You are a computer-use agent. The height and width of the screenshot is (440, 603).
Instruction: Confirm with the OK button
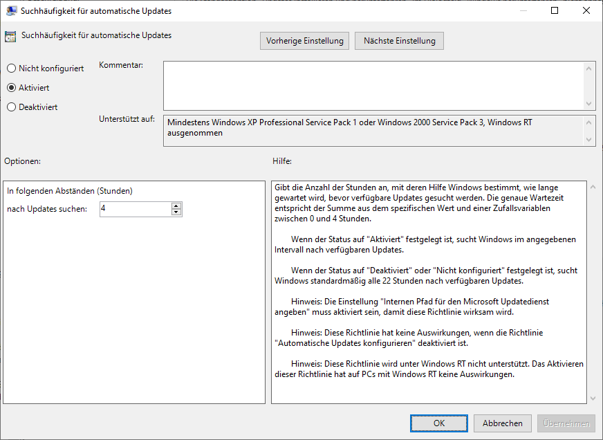pos(439,423)
